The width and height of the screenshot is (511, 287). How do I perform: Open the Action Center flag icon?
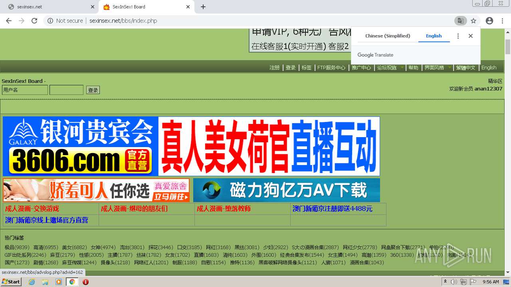pyautogui.click(x=473, y=282)
